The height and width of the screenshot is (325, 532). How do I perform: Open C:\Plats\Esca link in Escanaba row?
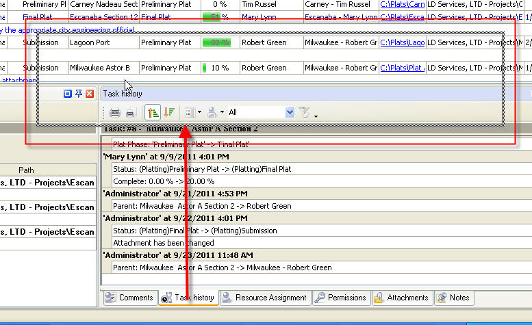click(402, 16)
